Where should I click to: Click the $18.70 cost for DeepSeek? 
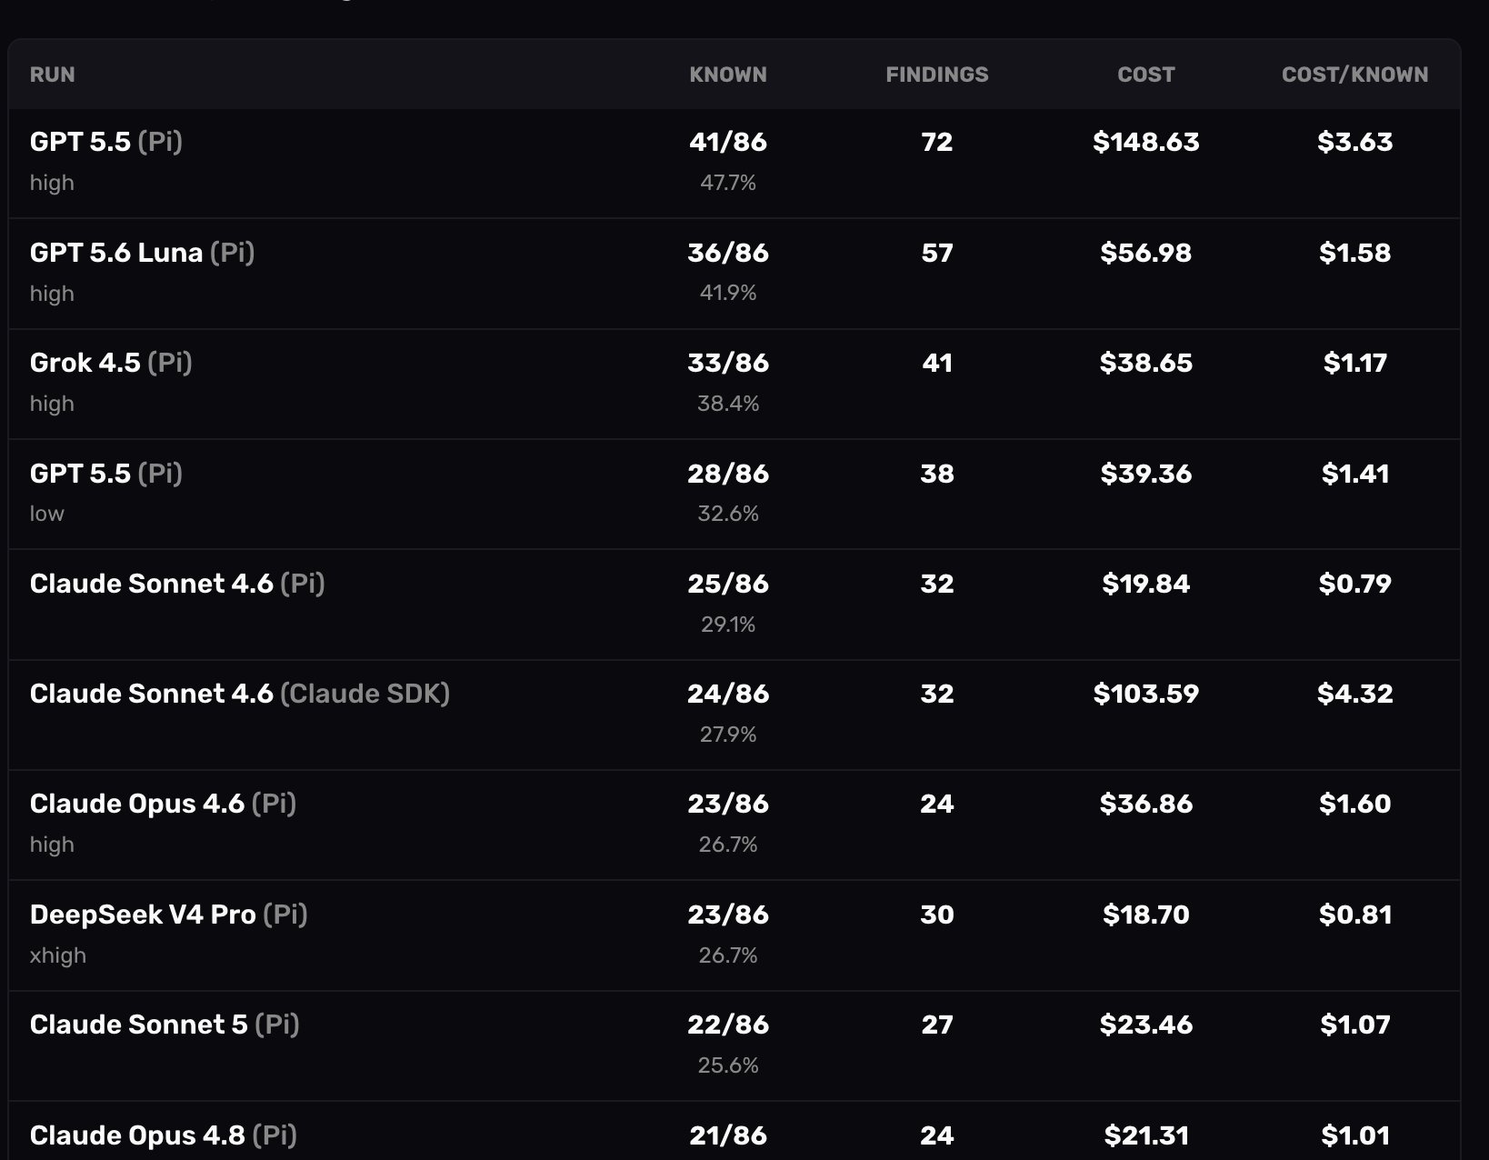point(1146,915)
